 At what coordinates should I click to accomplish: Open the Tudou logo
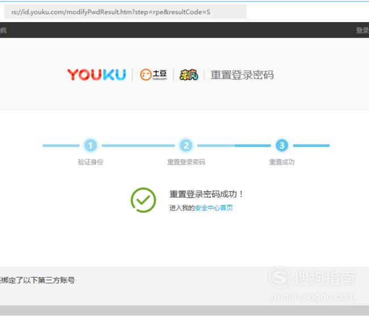click(153, 75)
